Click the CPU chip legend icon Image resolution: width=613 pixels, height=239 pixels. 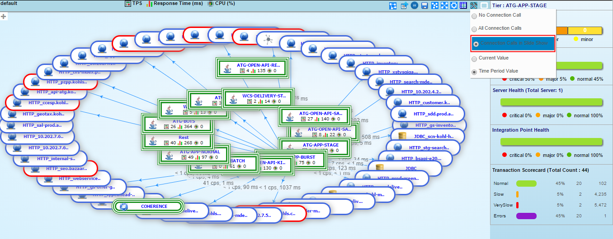(x=211, y=4)
